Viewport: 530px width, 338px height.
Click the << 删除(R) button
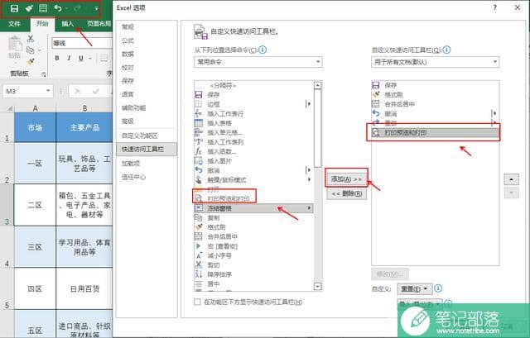point(347,193)
